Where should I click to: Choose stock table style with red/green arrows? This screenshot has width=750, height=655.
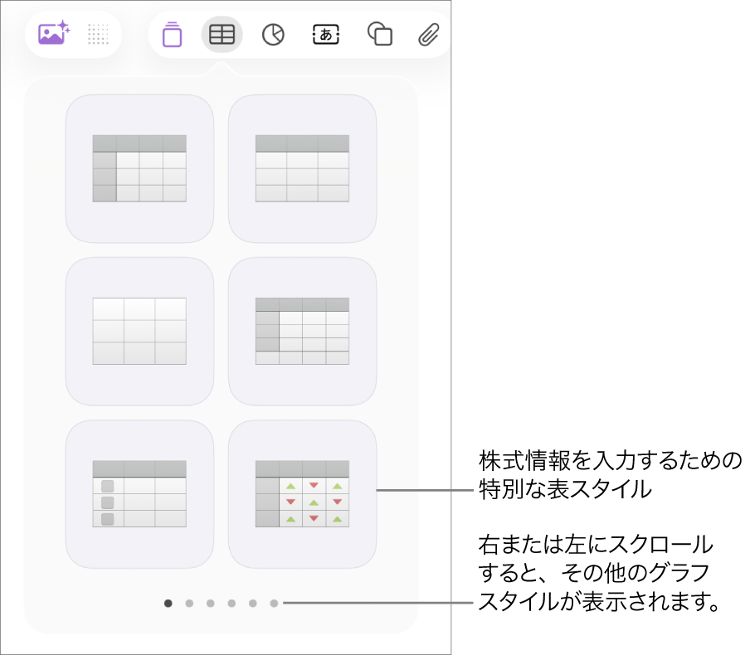coord(302,494)
